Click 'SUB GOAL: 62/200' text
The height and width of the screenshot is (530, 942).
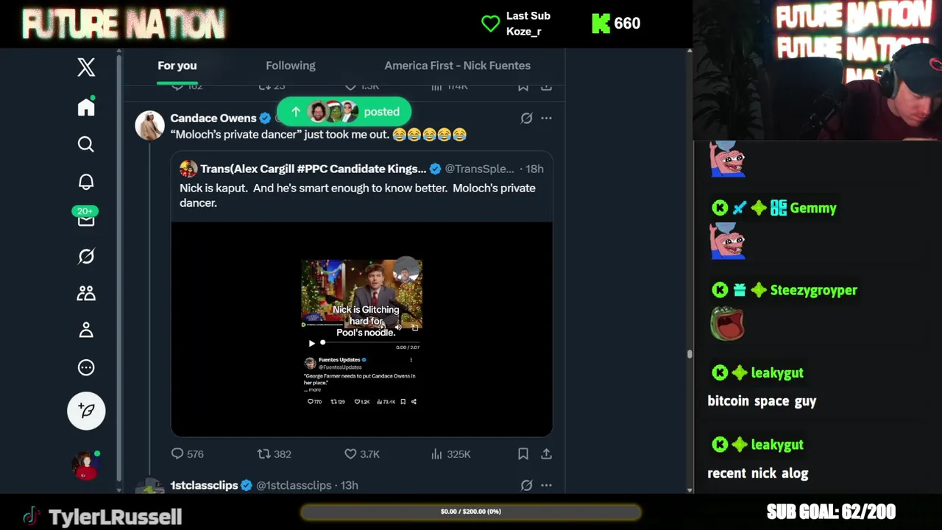831,512
